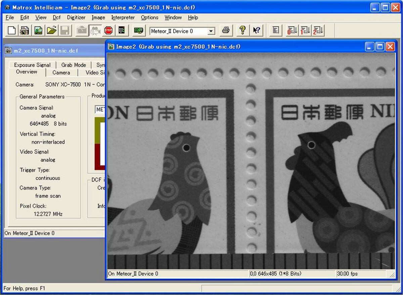Open the Window menu
This screenshot has width=403, height=295.
click(173, 17)
